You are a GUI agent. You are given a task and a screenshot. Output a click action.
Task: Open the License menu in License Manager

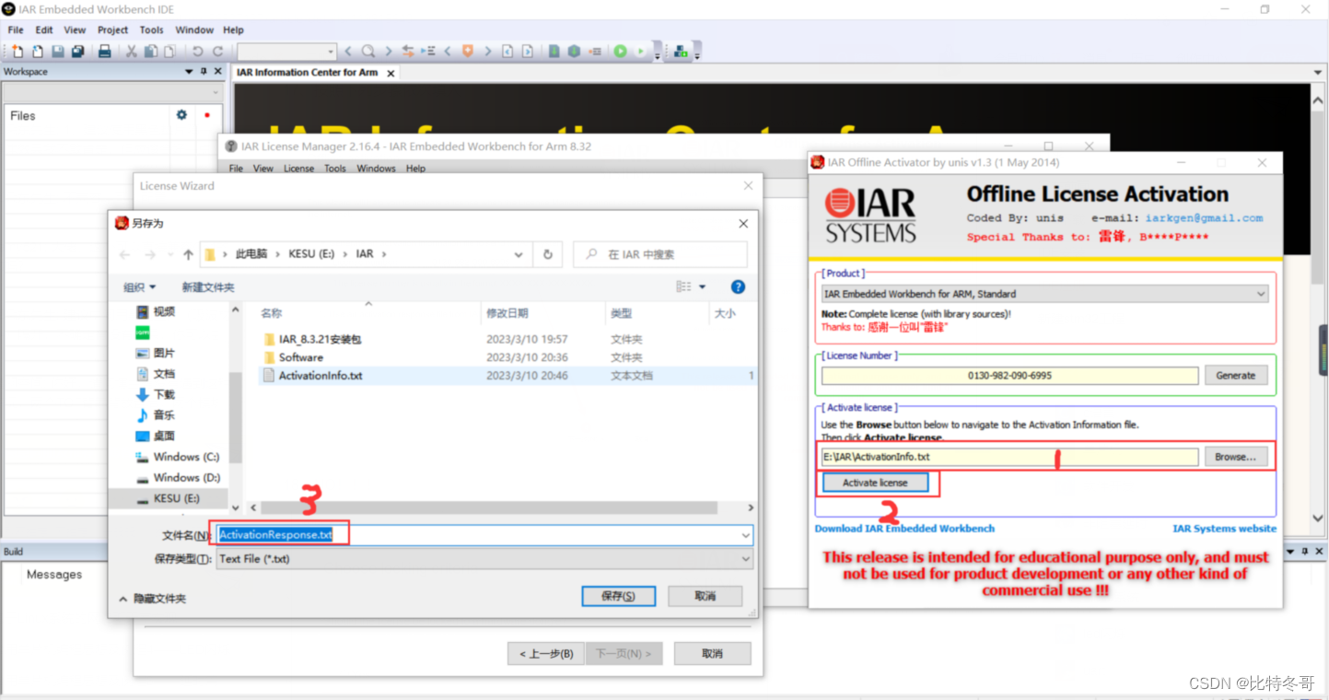coord(298,169)
